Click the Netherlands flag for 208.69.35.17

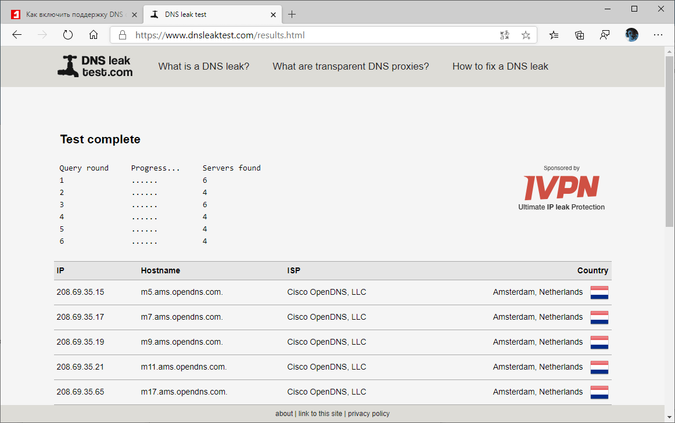[599, 317]
